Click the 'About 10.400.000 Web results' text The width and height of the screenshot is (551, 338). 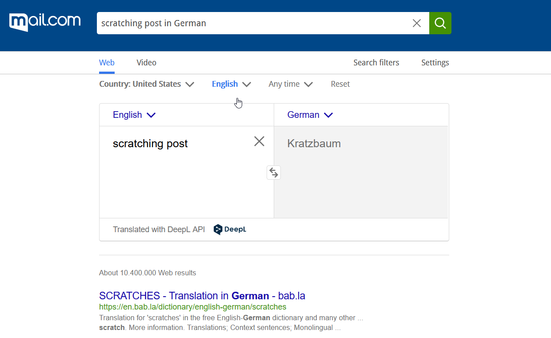[x=148, y=273]
